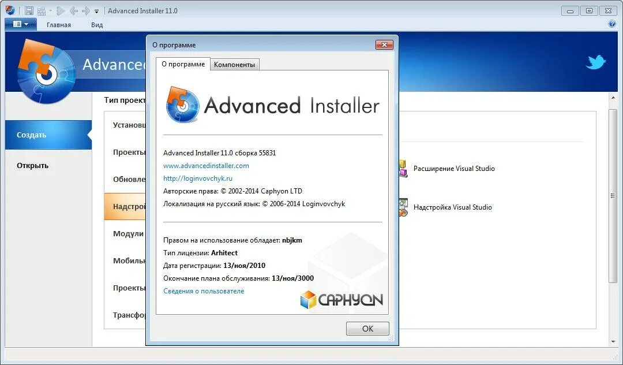Click the Сведения о пользователе link

tap(204, 291)
